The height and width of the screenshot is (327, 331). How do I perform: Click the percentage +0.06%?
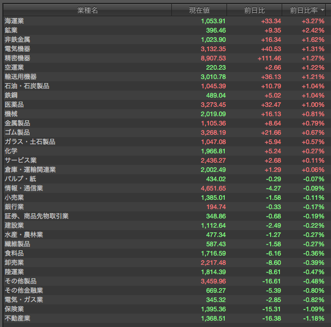point(313,170)
